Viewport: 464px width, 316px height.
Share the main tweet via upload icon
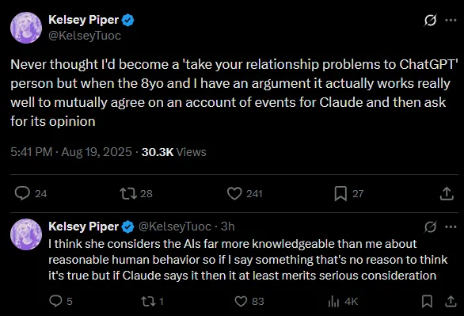click(447, 193)
